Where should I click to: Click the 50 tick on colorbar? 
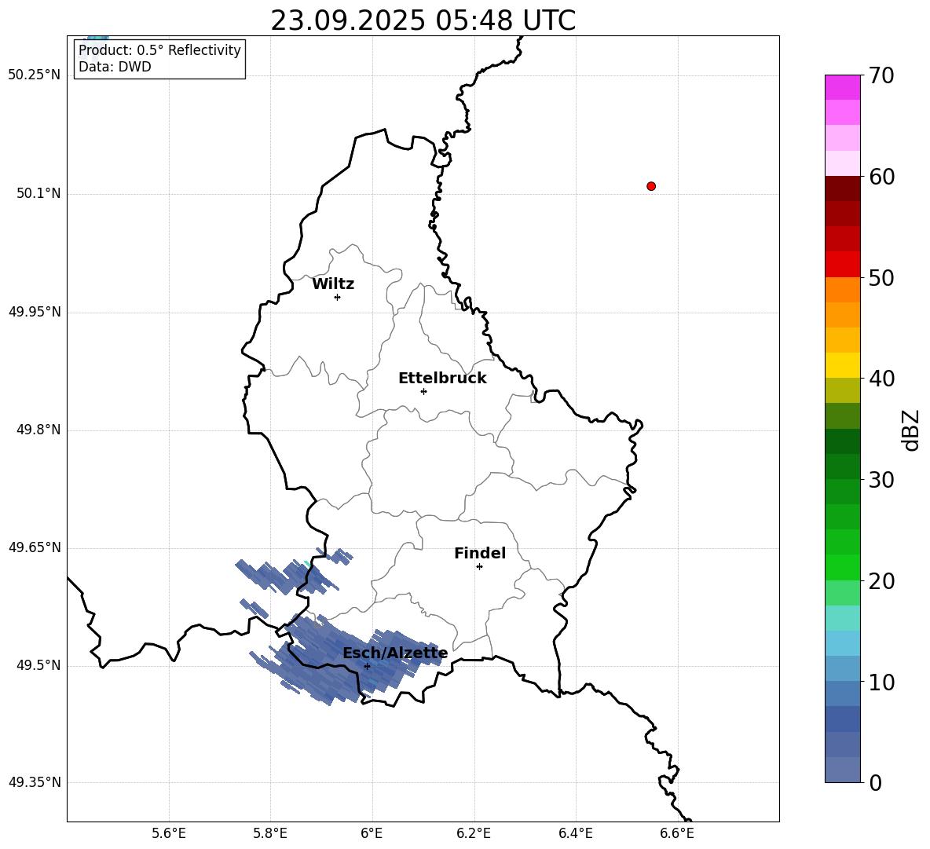pos(881,277)
